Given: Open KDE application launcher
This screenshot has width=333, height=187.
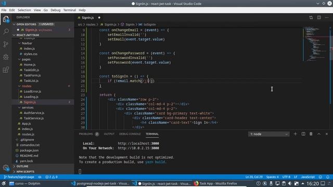Looking at the screenshot, I should tap(4, 183).
